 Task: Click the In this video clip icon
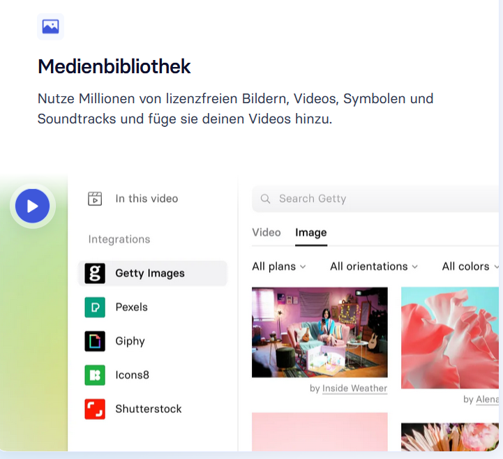coord(95,199)
